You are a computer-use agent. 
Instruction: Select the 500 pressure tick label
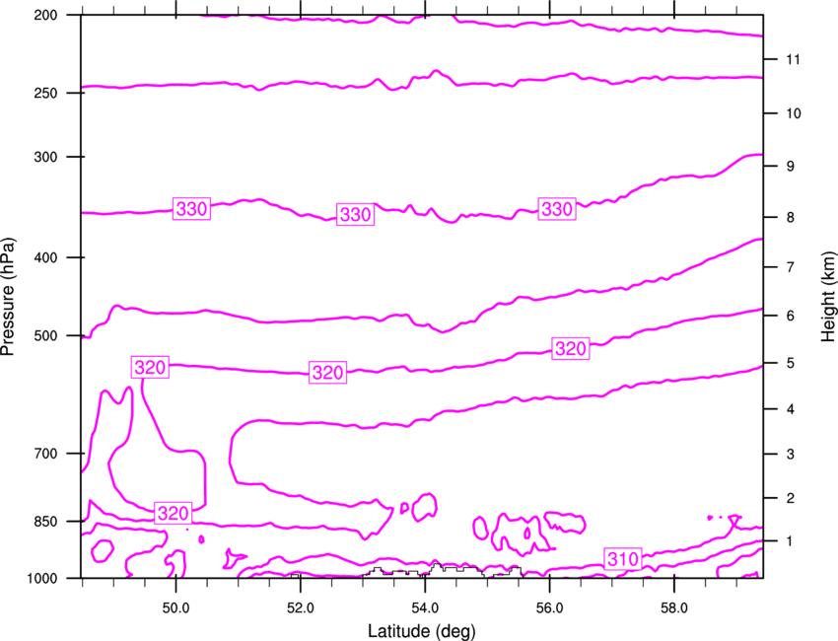(x=46, y=335)
